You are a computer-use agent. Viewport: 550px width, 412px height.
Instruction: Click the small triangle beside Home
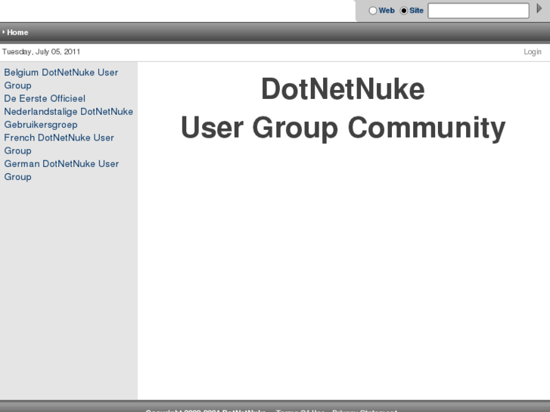[x=4, y=33]
